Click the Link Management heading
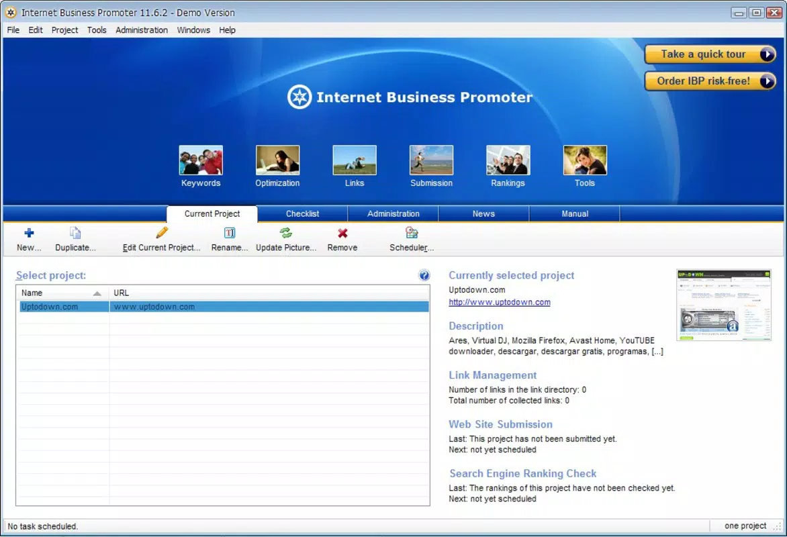 (x=492, y=375)
